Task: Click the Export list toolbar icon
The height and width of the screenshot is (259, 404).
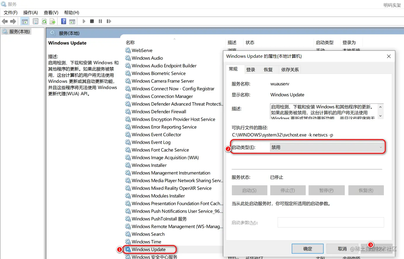Action: coord(53,21)
